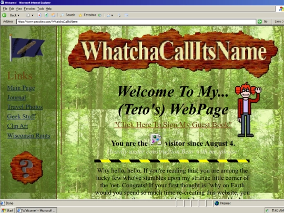Open the Search pane from toolbar
284x213 pixels.
click(x=68, y=15)
